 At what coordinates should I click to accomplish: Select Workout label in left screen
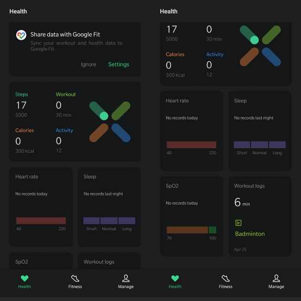66,94
